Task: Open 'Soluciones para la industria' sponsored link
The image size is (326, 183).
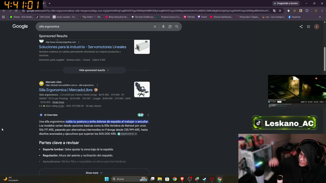Action: coord(83,47)
